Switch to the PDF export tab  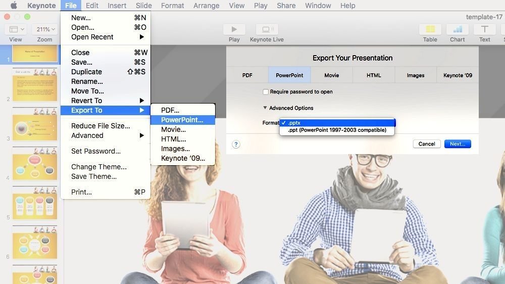[x=247, y=75]
